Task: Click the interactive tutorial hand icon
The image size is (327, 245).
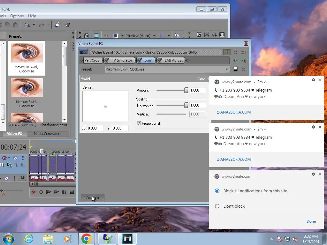Action: click(57, 25)
